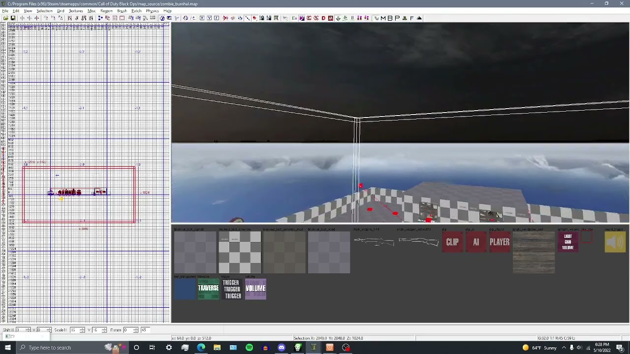Click the B toolbar letter icon
Viewport: 630px width, 354px height.
(390, 18)
